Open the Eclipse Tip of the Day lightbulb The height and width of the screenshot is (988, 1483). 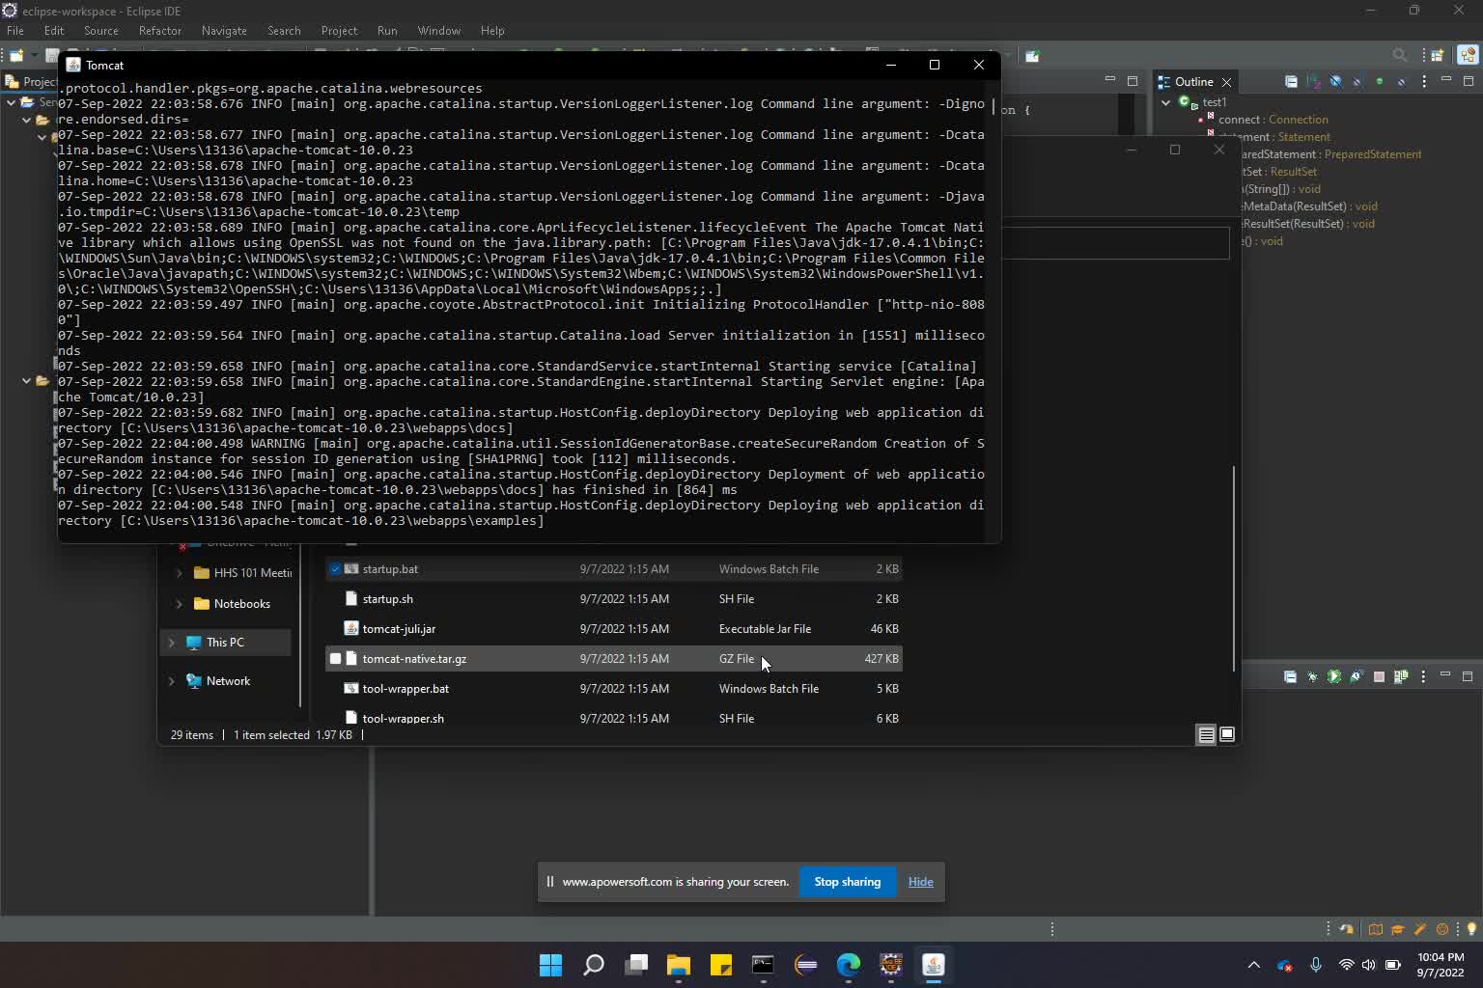(1471, 929)
